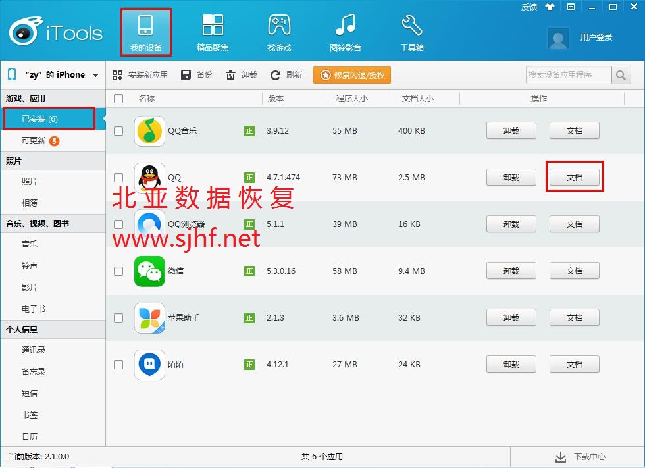This screenshot has height=468, width=645.
Task: Open the skin (shirt) icon
Action: click(x=550, y=7)
